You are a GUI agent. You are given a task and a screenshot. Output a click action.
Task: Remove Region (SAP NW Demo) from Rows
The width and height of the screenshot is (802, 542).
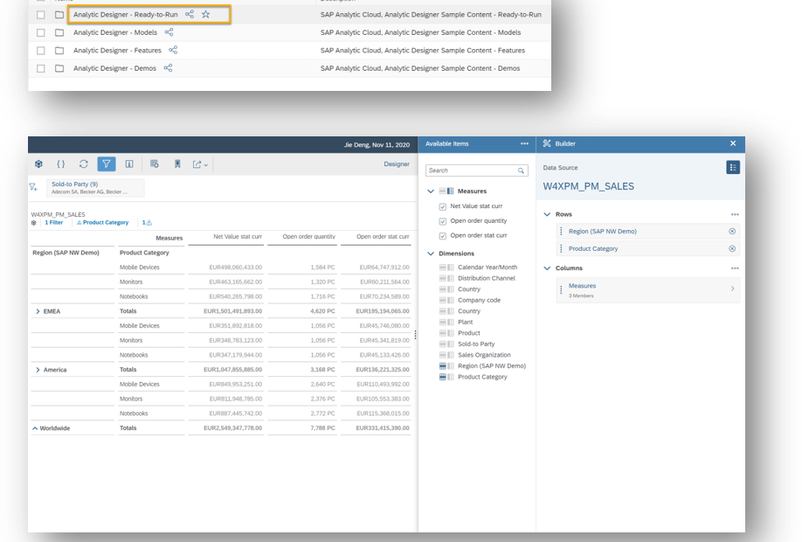pos(732,232)
